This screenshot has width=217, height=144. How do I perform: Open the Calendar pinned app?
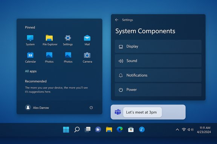coord(31,57)
